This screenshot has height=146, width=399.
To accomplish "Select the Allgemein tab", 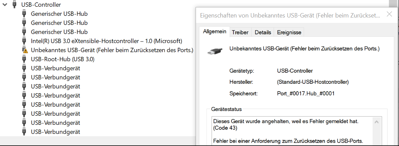I will tap(215, 32).
